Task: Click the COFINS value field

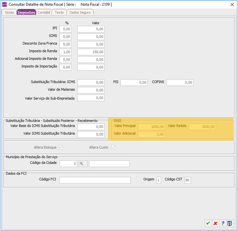Action: point(180,82)
